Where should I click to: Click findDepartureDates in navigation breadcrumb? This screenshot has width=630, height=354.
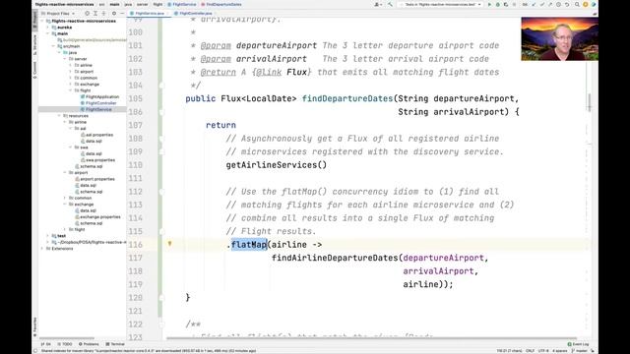pyautogui.click(x=221, y=4)
